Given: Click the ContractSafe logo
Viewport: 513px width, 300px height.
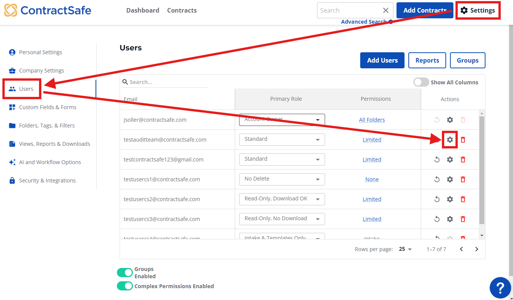Looking at the screenshot, I should 48,10.
